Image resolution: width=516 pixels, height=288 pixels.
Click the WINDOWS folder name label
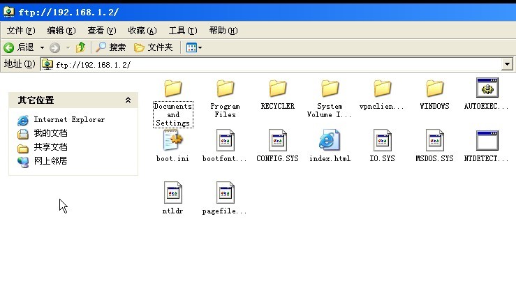click(435, 106)
